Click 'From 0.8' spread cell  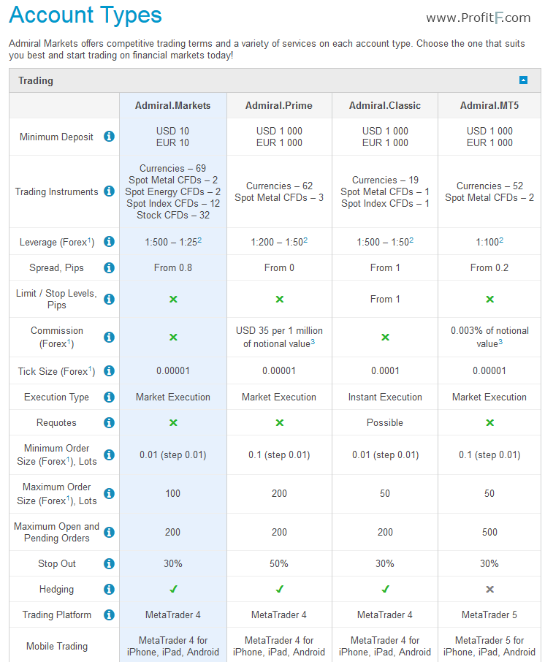point(173,267)
